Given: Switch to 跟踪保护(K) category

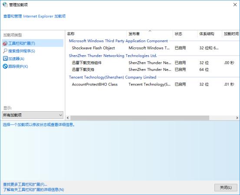Looking at the screenshot, I should point(18,66).
